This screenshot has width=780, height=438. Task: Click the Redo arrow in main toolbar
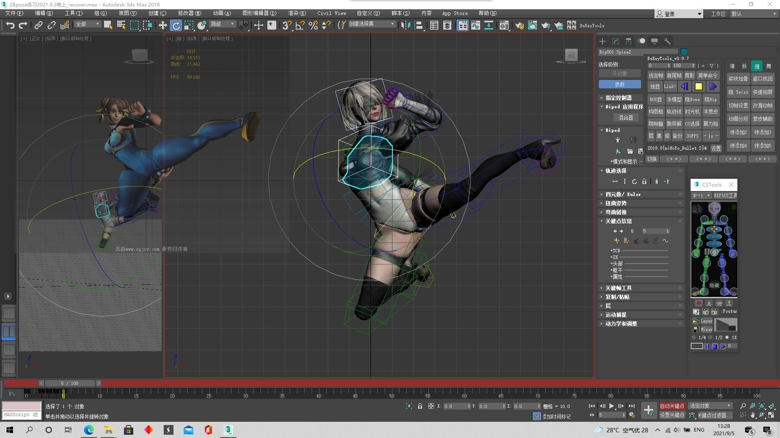pos(23,25)
